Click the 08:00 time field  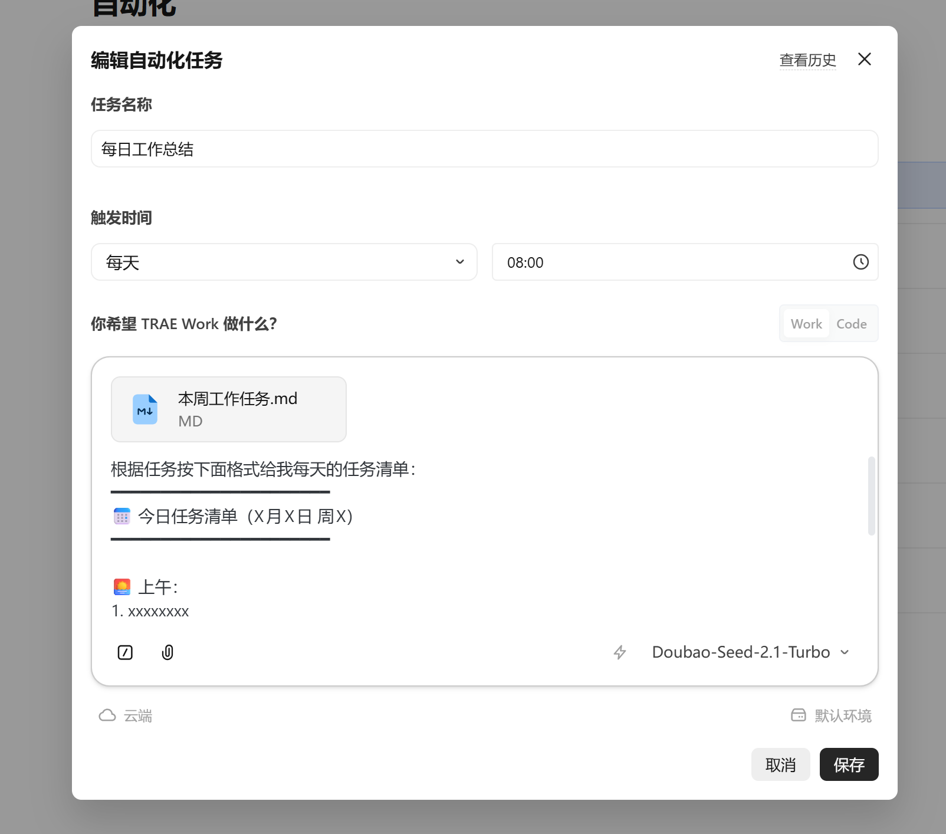[x=685, y=262]
